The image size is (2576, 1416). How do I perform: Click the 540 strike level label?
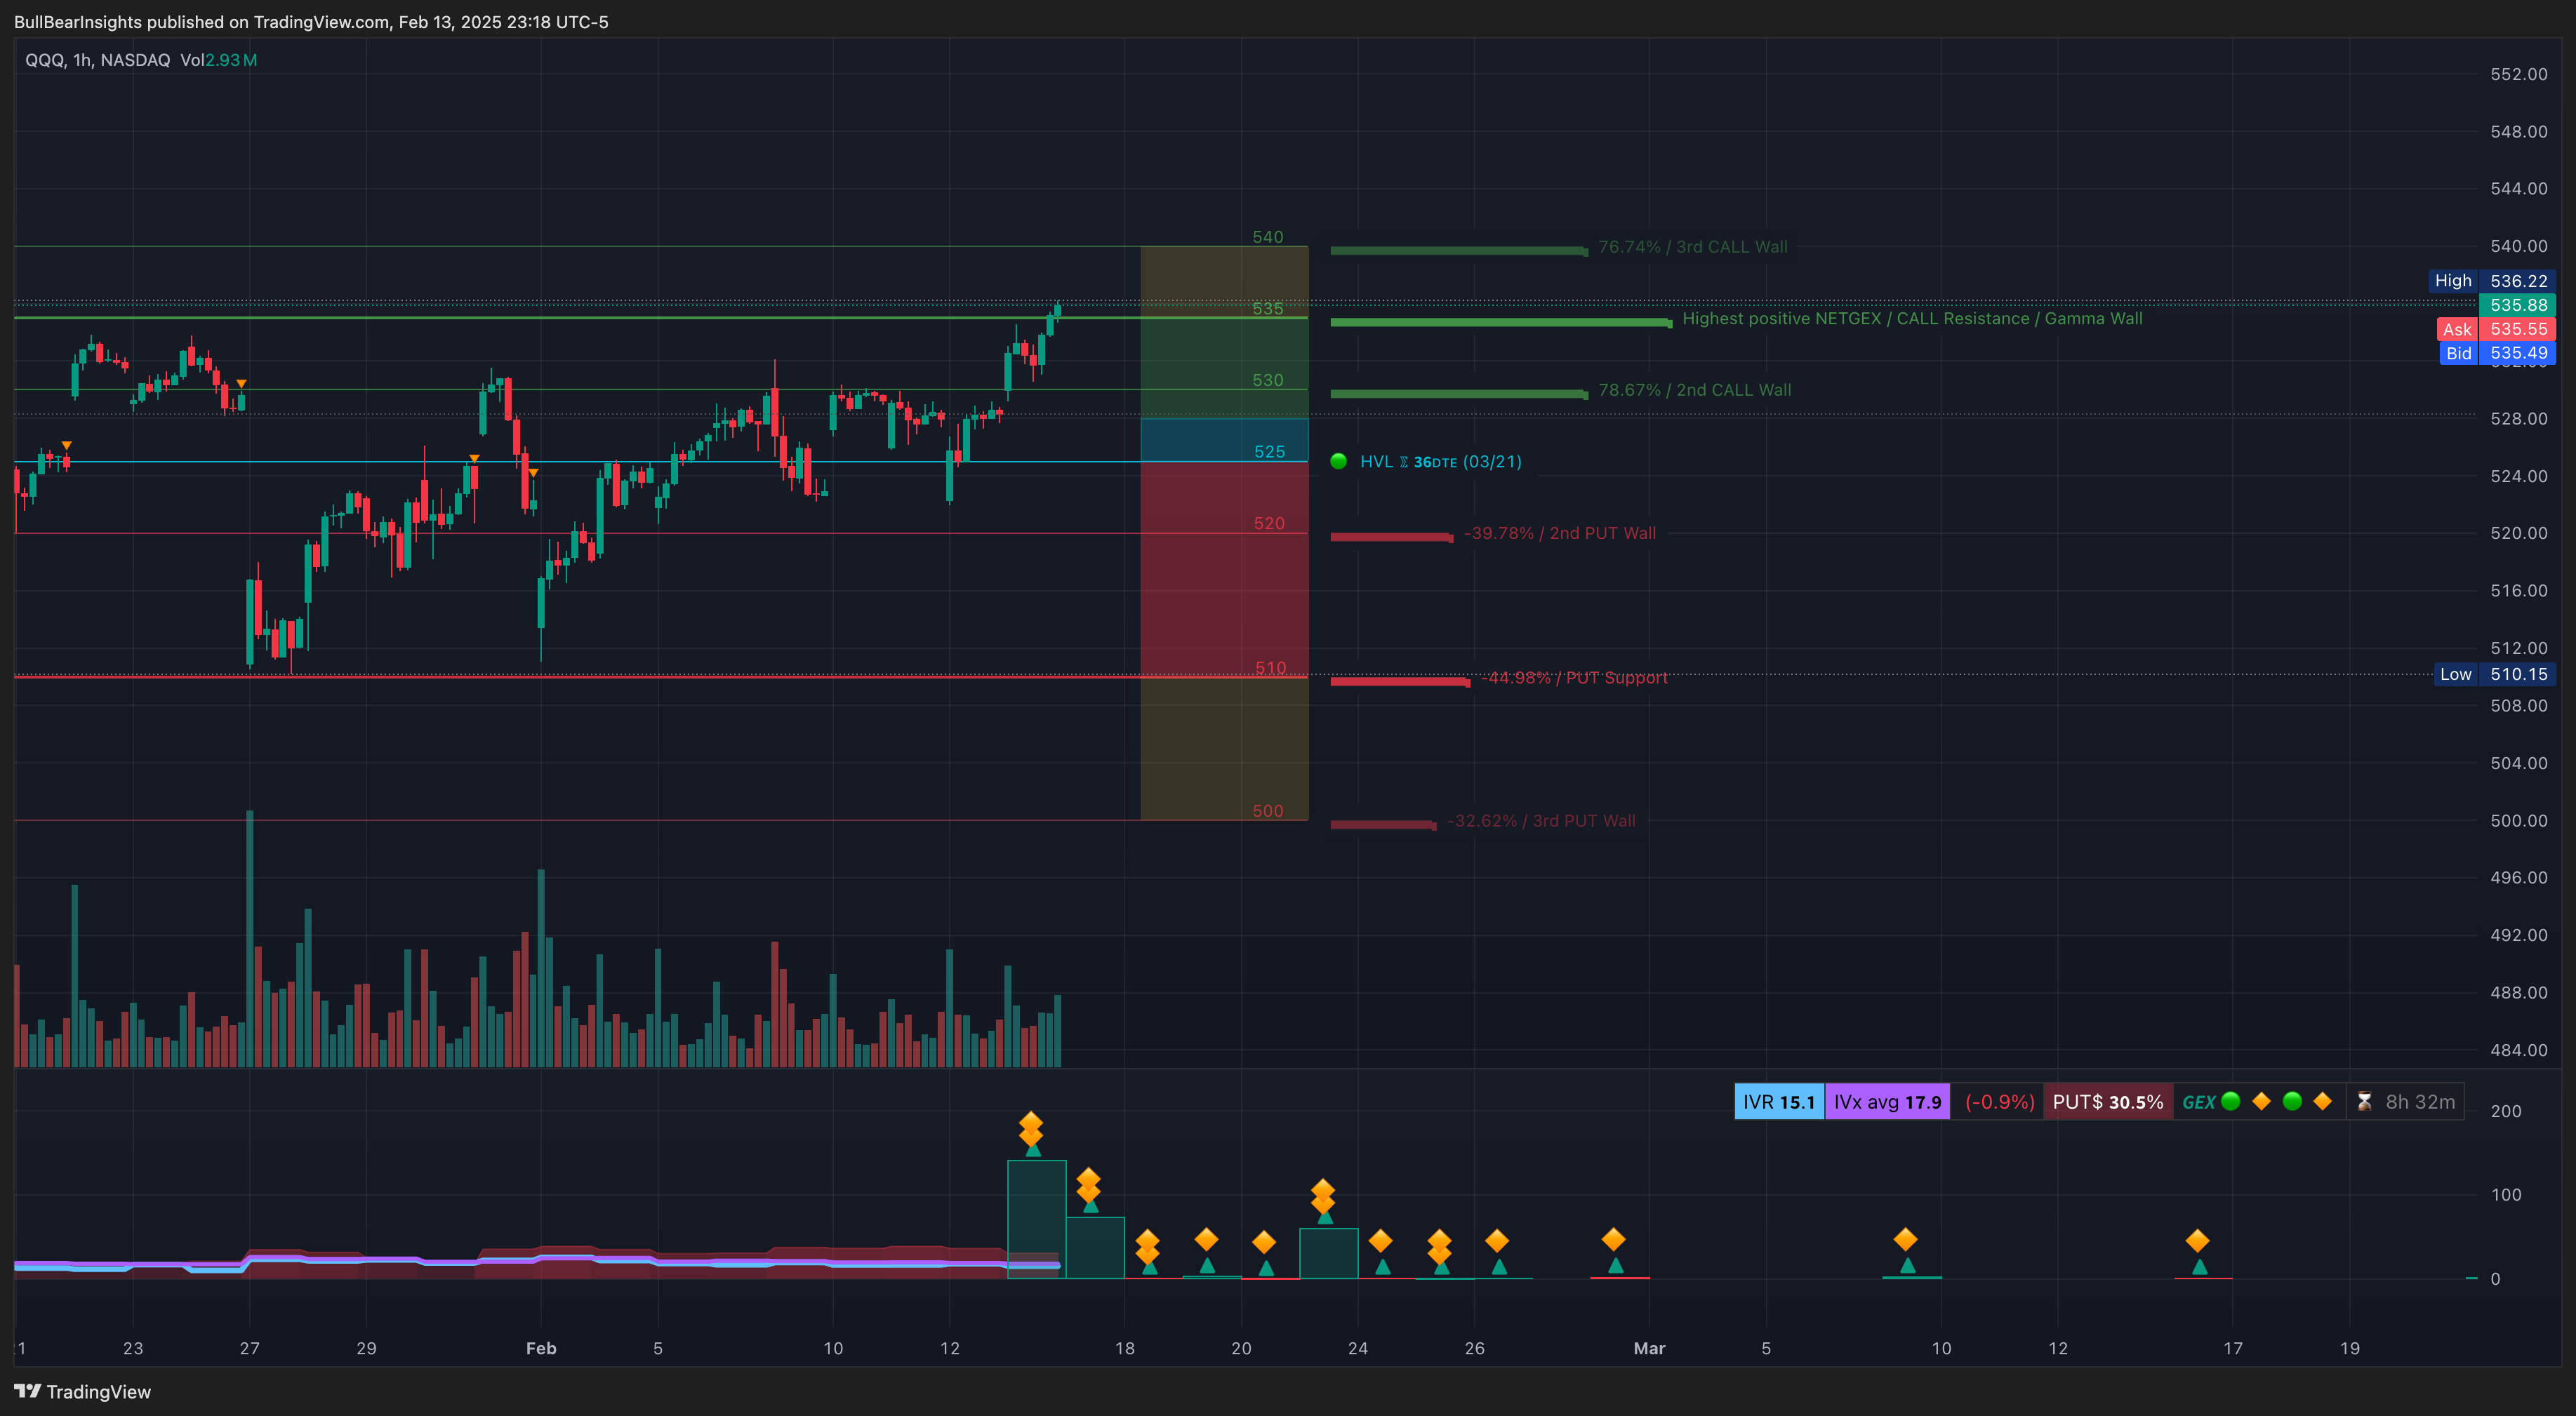coord(1267,237)
